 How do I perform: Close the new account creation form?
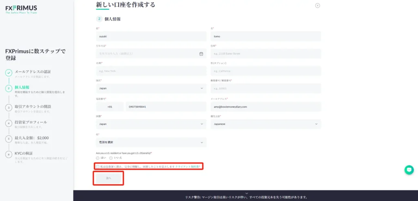point(318,5)
